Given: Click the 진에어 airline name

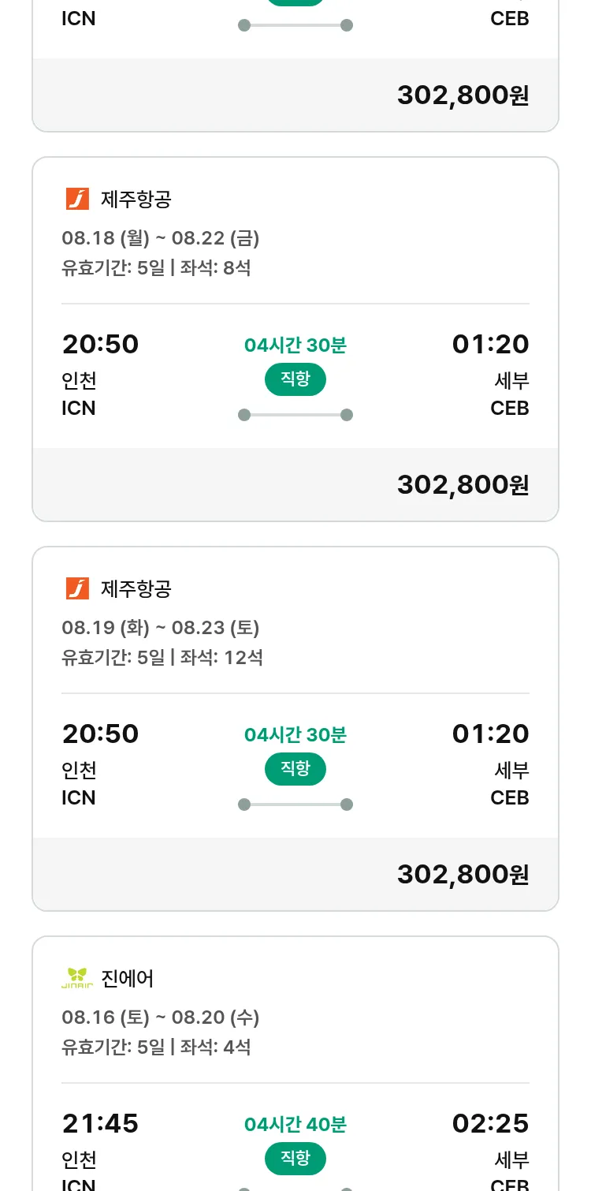Looking at the screenshot, I should pyautogui.click(x=128, y=978).
